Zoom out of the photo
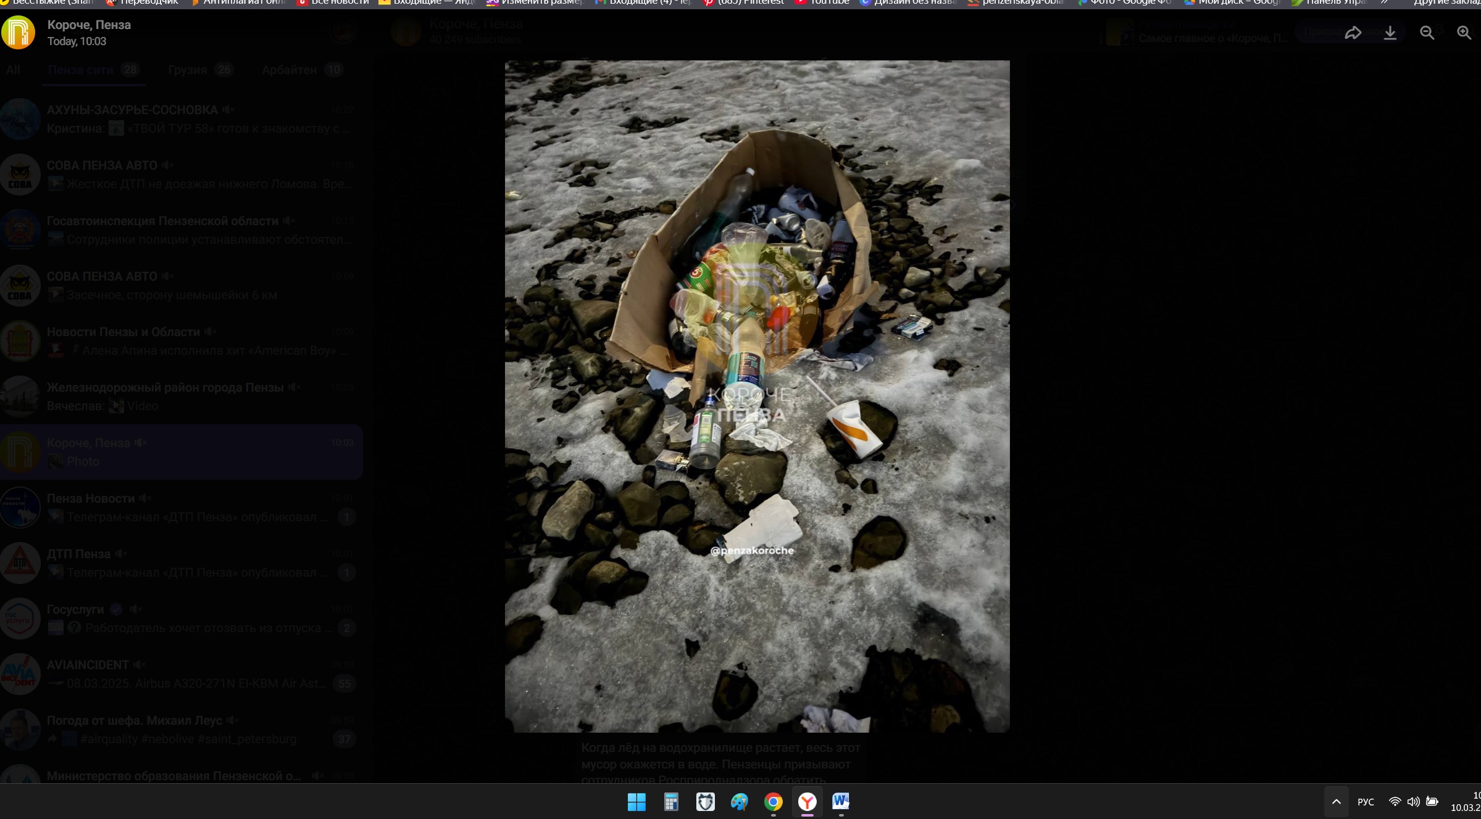Image resolution: width=1481 pixels, height=819 pixels. (x=1427, y=33)
